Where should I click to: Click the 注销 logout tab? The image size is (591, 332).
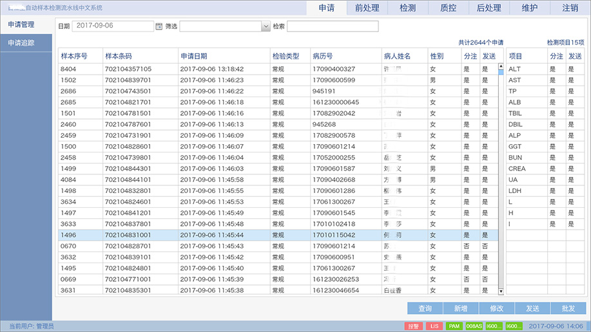click(570, 8)
